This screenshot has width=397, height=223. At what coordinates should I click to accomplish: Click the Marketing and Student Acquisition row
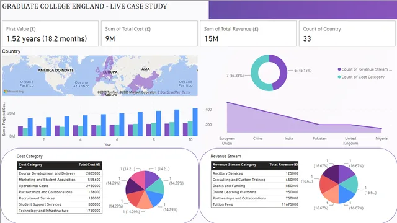[x=60, y=180]
